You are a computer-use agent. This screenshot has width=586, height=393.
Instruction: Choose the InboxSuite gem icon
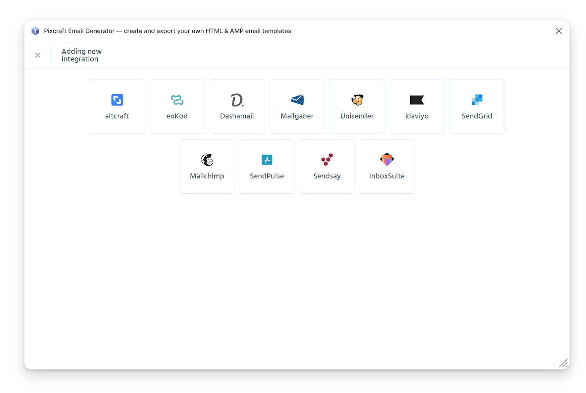coord(387,160)
